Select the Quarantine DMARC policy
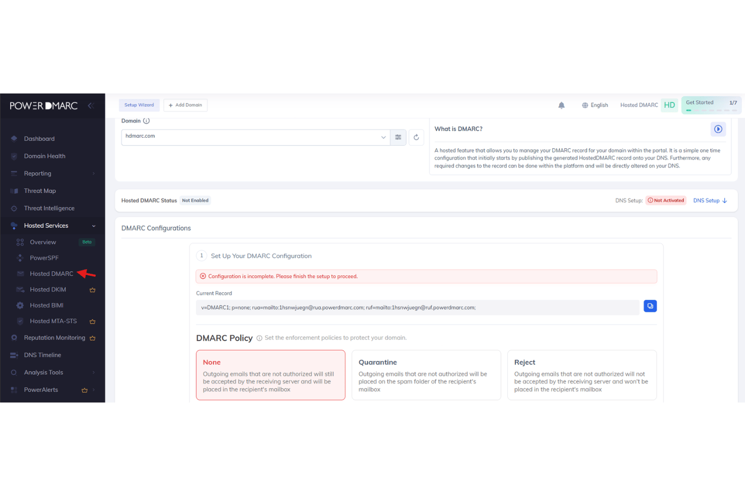Screen dimensions: 745x496 click(x=426, y=375)
